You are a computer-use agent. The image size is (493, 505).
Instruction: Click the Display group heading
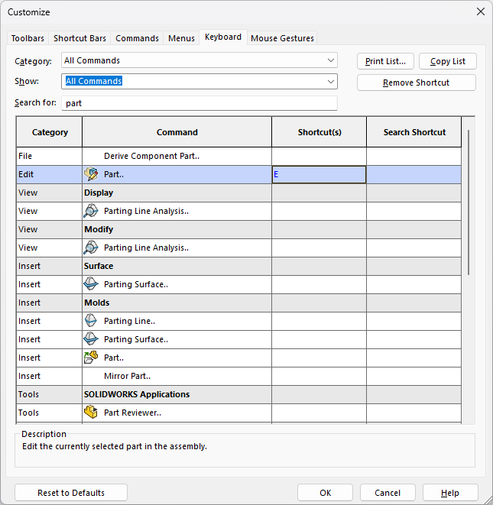[99, 193]
